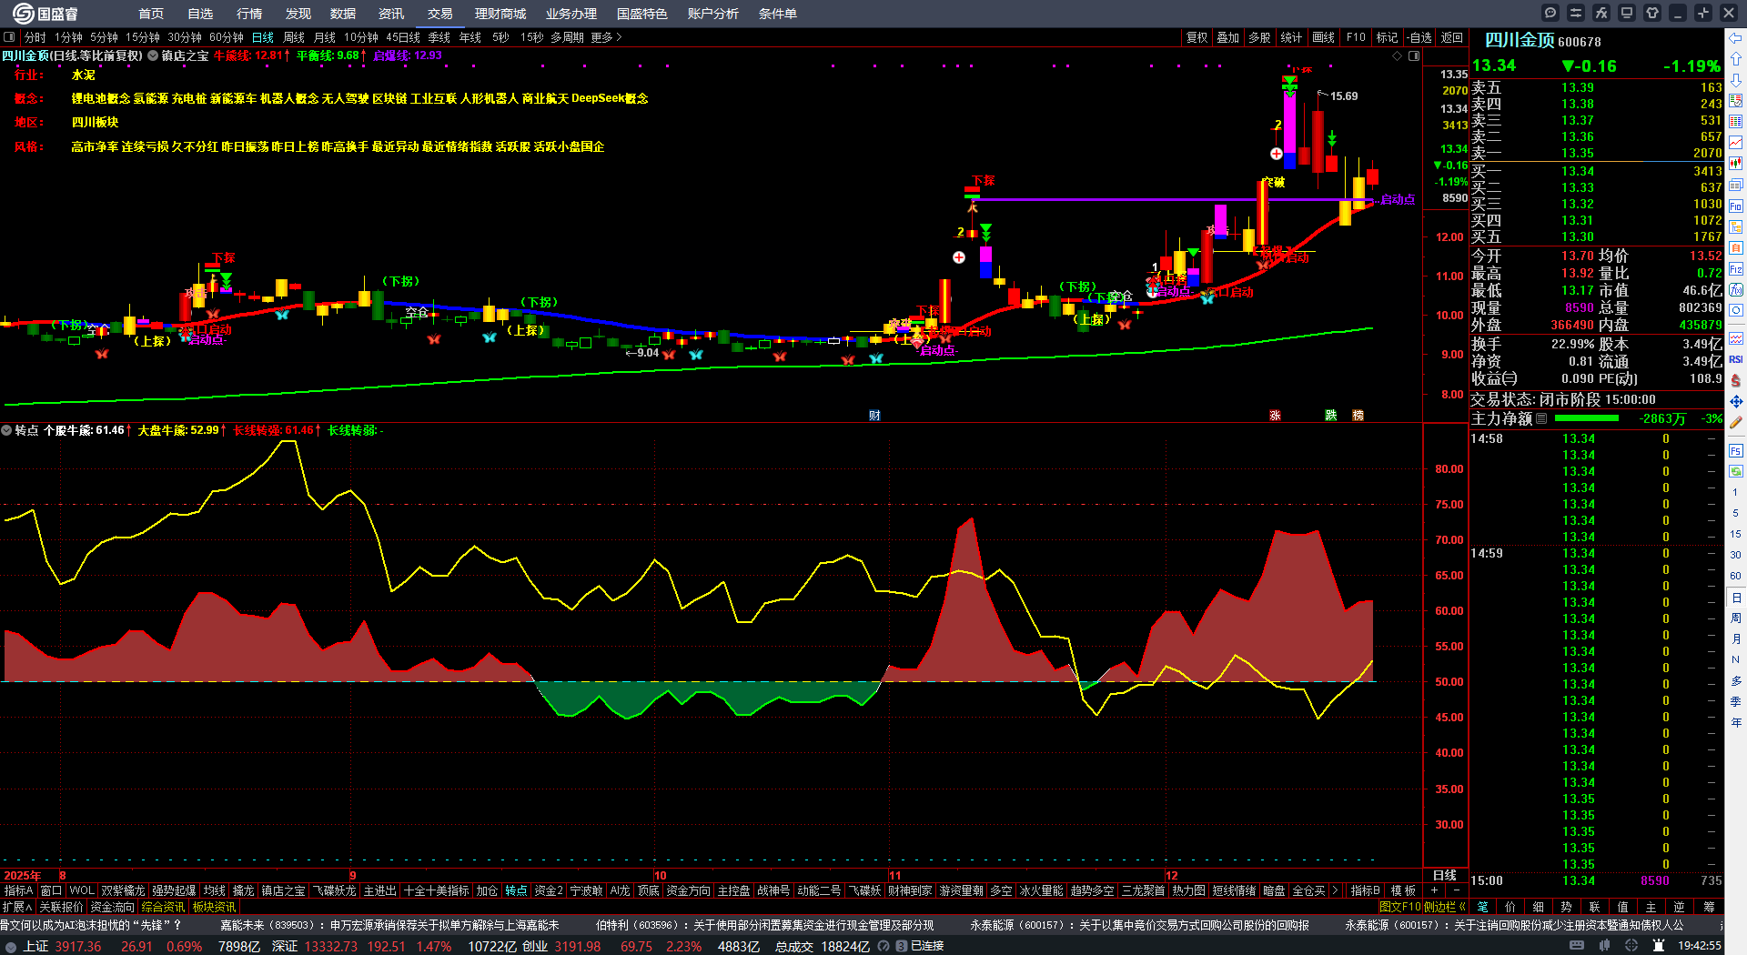Click the monitor display icon in title bar
The image size is (1747, 955).
pos(1627,13)
